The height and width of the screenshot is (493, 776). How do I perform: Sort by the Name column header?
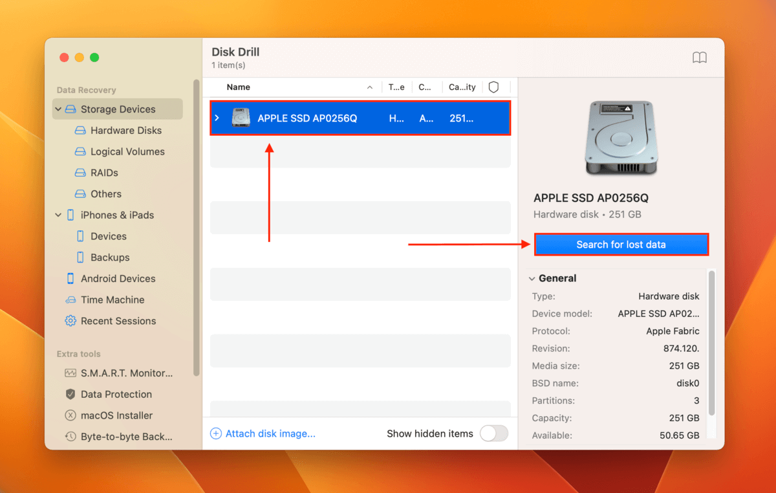(x=238, y=87)
